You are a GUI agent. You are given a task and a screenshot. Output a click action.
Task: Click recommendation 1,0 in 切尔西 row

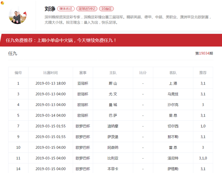coord(203,126)
